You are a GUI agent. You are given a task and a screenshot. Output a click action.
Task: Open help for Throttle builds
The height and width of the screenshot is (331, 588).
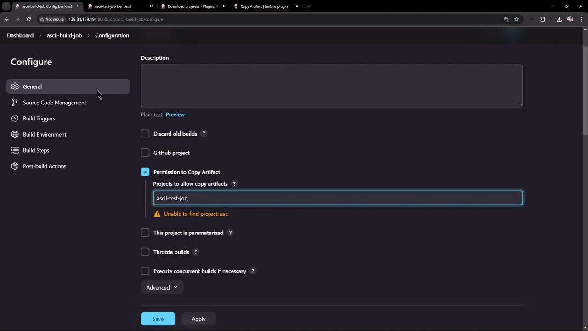196,252
